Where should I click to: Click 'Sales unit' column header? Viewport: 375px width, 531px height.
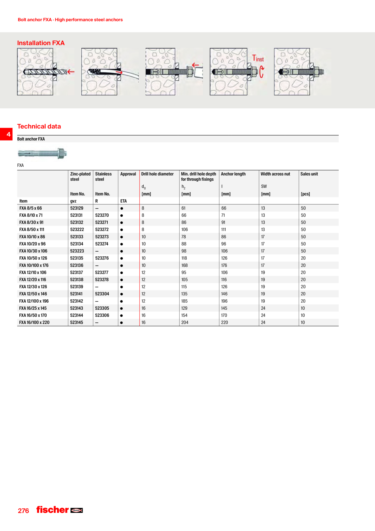tap(309, 174)
